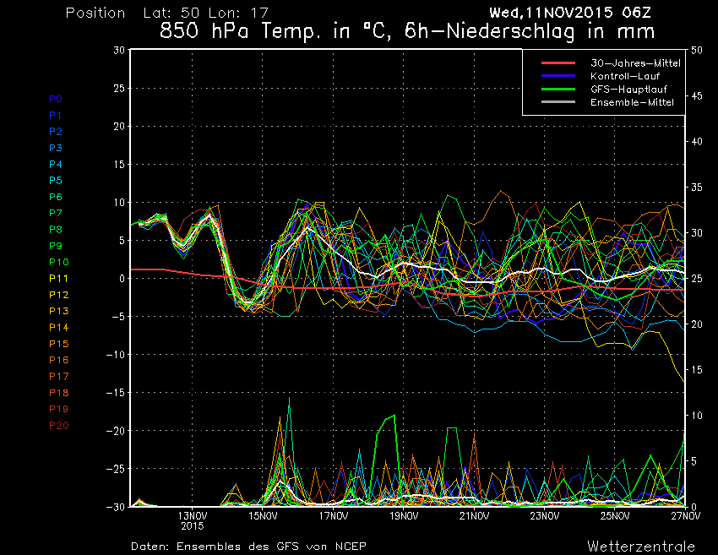
Task: Select ensemble member label P4
Action: [56, 164]
